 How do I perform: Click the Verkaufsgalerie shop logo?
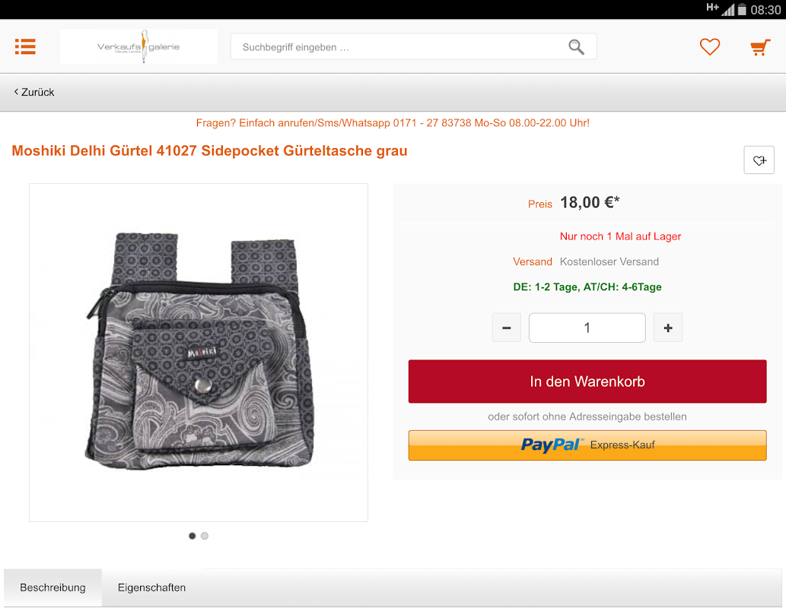click(x=138, y=46)
